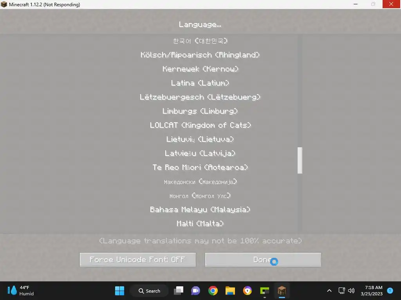Open network status tray icon

tap(341, 291)
